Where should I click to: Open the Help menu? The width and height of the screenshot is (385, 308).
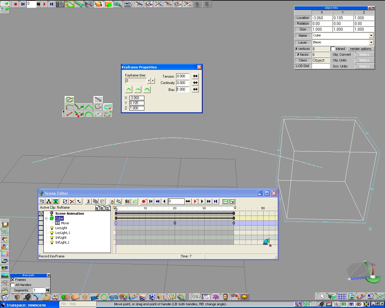[73, 304]
